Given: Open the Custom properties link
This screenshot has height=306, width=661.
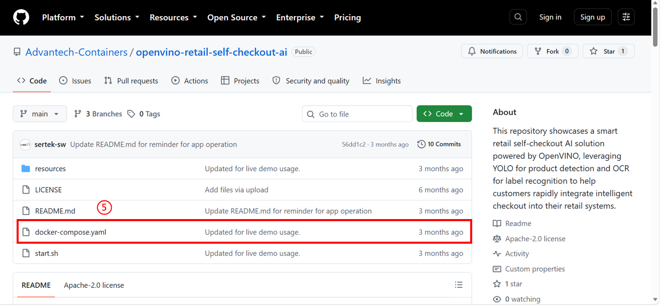Looking at the screenshot, I should click(x=529, y=269).
